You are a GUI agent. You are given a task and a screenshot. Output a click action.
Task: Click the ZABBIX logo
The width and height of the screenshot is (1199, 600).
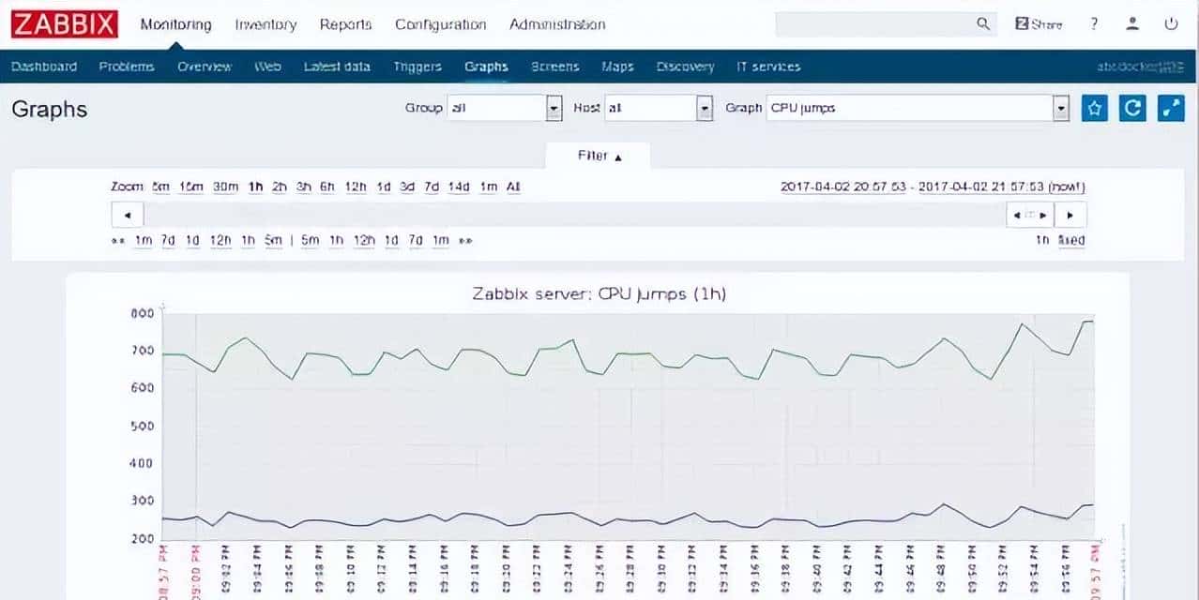point(65,24)
